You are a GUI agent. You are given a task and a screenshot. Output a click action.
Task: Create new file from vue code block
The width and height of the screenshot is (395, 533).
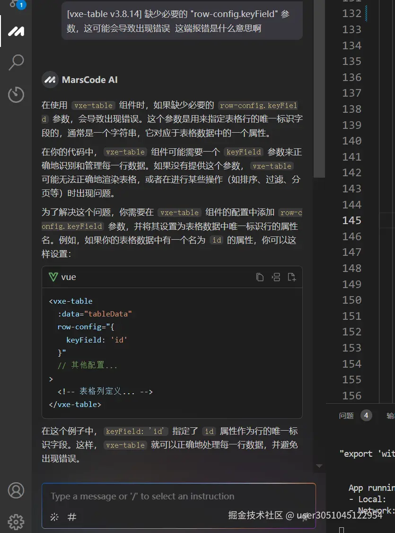tap(292, 277)
